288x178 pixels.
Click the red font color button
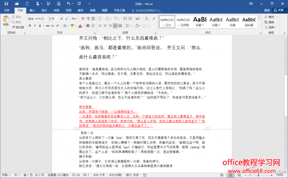pos(80,26)
